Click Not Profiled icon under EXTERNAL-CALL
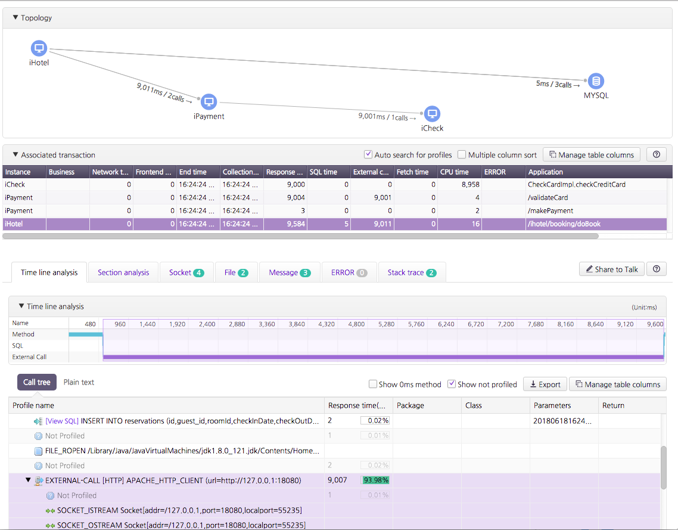The height and width of the screenshot is (530, 678). tap(50, 495)
